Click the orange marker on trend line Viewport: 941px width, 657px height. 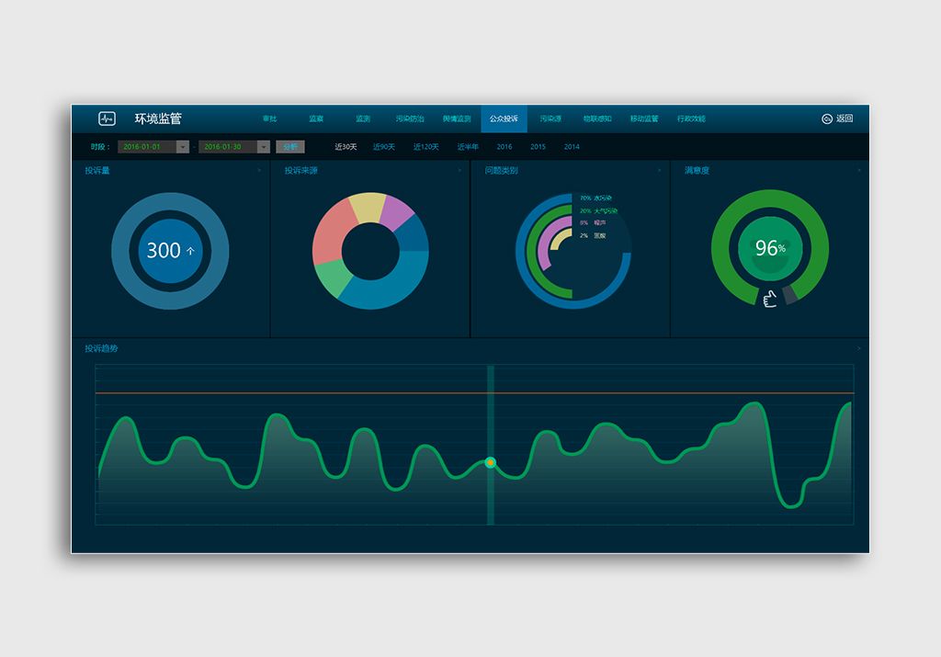[x=490, y=462]
